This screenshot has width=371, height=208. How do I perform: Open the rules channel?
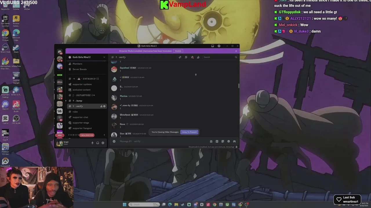click(x=87, y=112)
